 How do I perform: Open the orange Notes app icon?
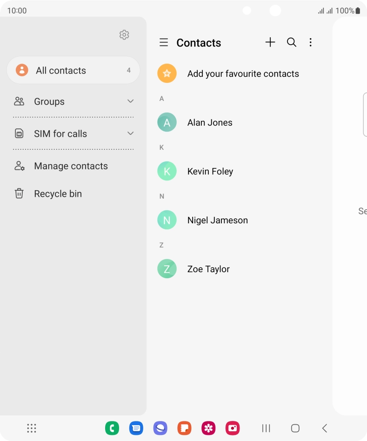click(184, 428)
